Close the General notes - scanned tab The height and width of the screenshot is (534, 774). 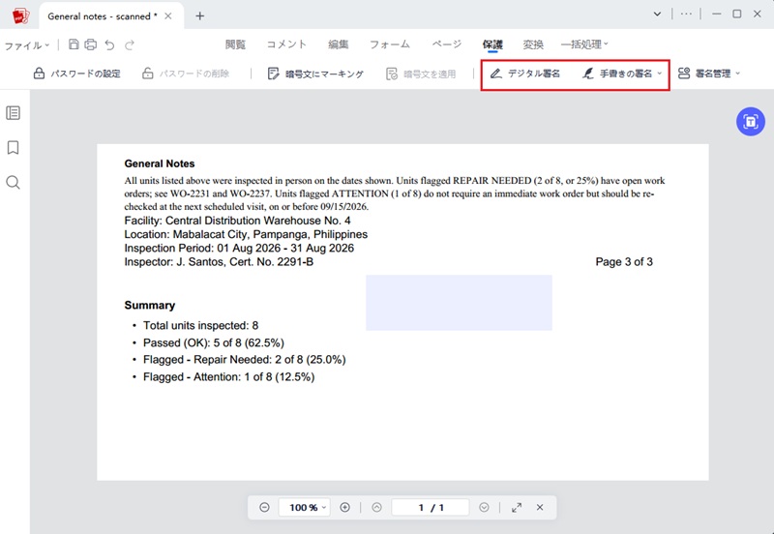point(167,16)
